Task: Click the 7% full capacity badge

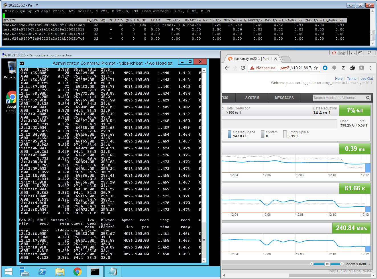Action: click(355, 111)
